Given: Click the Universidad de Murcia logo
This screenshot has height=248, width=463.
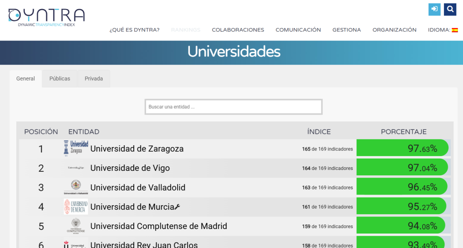Looking at the screenshot, I should coord(76,207).
